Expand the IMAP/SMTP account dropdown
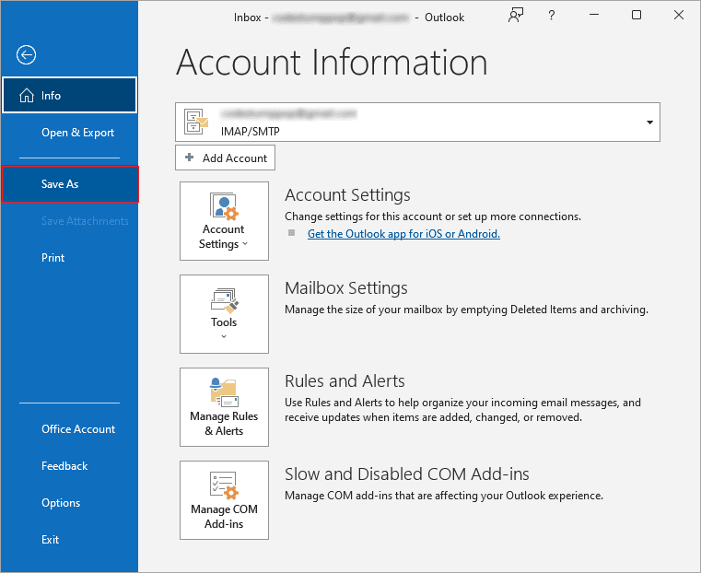The image size is (701, 573). click(649, 123)
